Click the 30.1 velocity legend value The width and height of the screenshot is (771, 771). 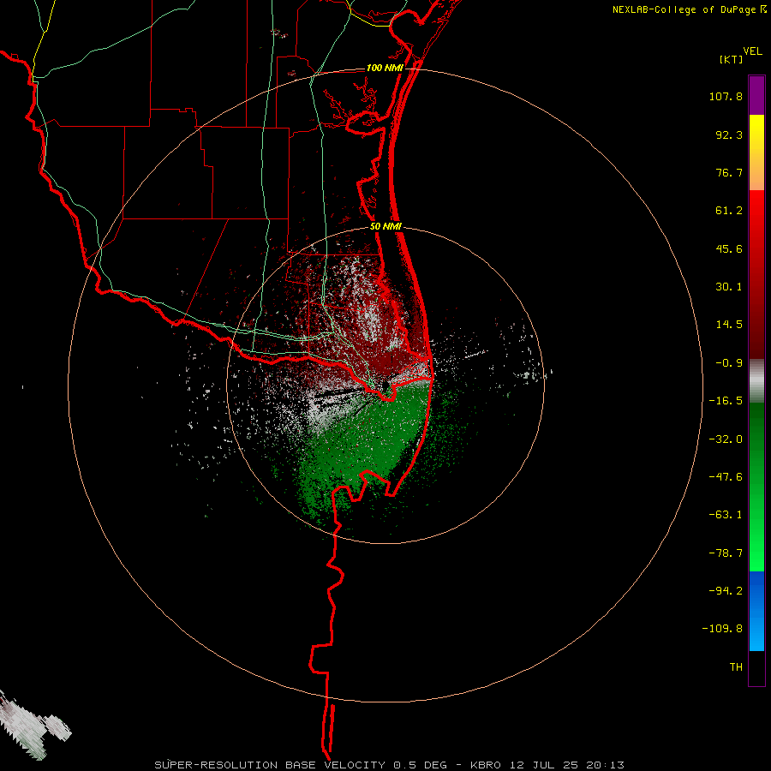click(729, 287)
